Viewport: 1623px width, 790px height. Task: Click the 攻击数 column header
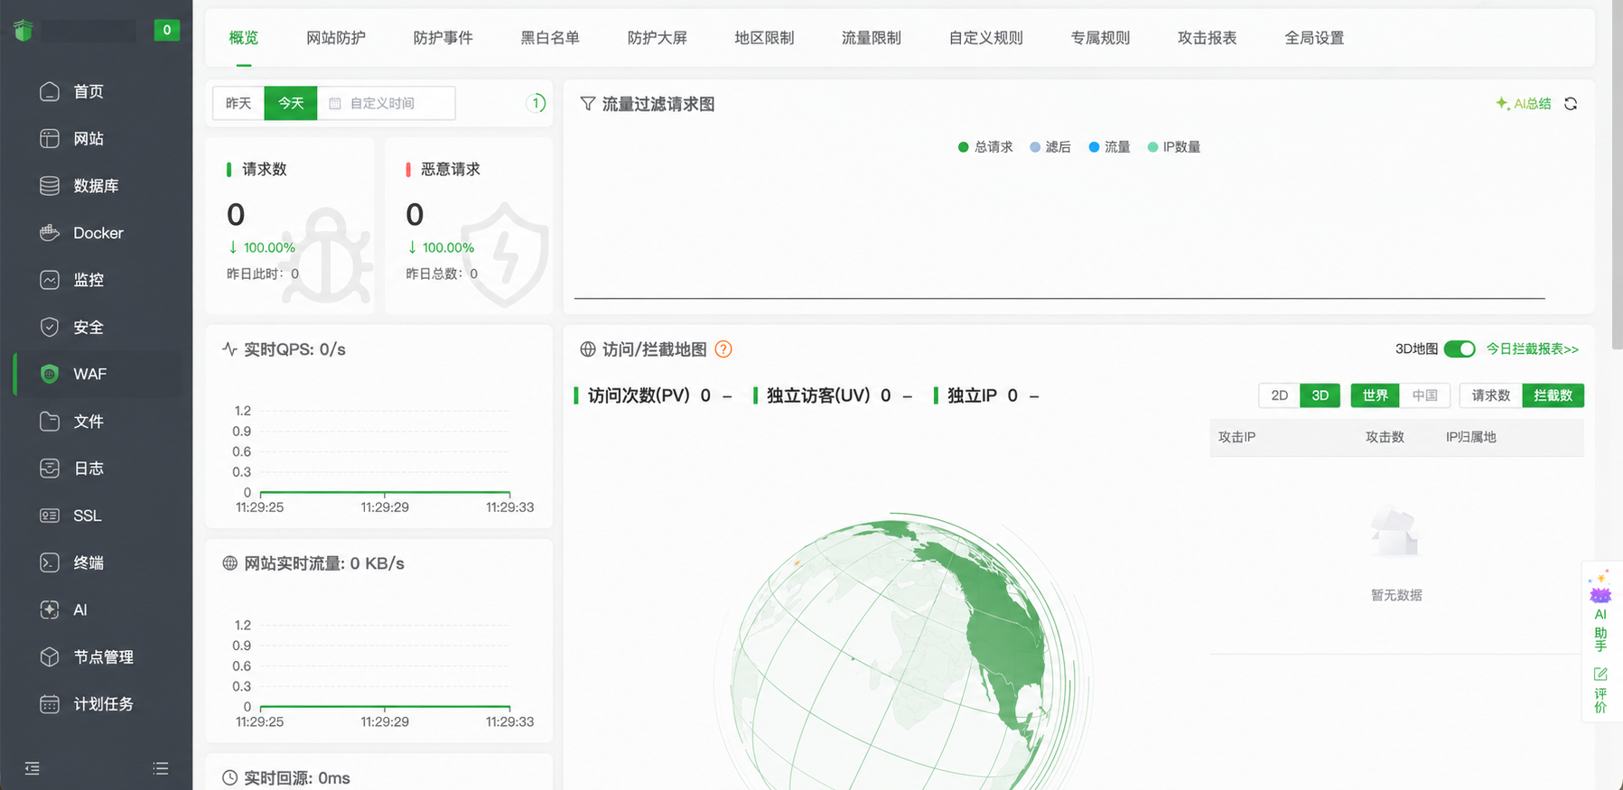(x=1385, y=437)
